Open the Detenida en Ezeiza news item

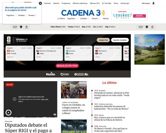[112, 95]
